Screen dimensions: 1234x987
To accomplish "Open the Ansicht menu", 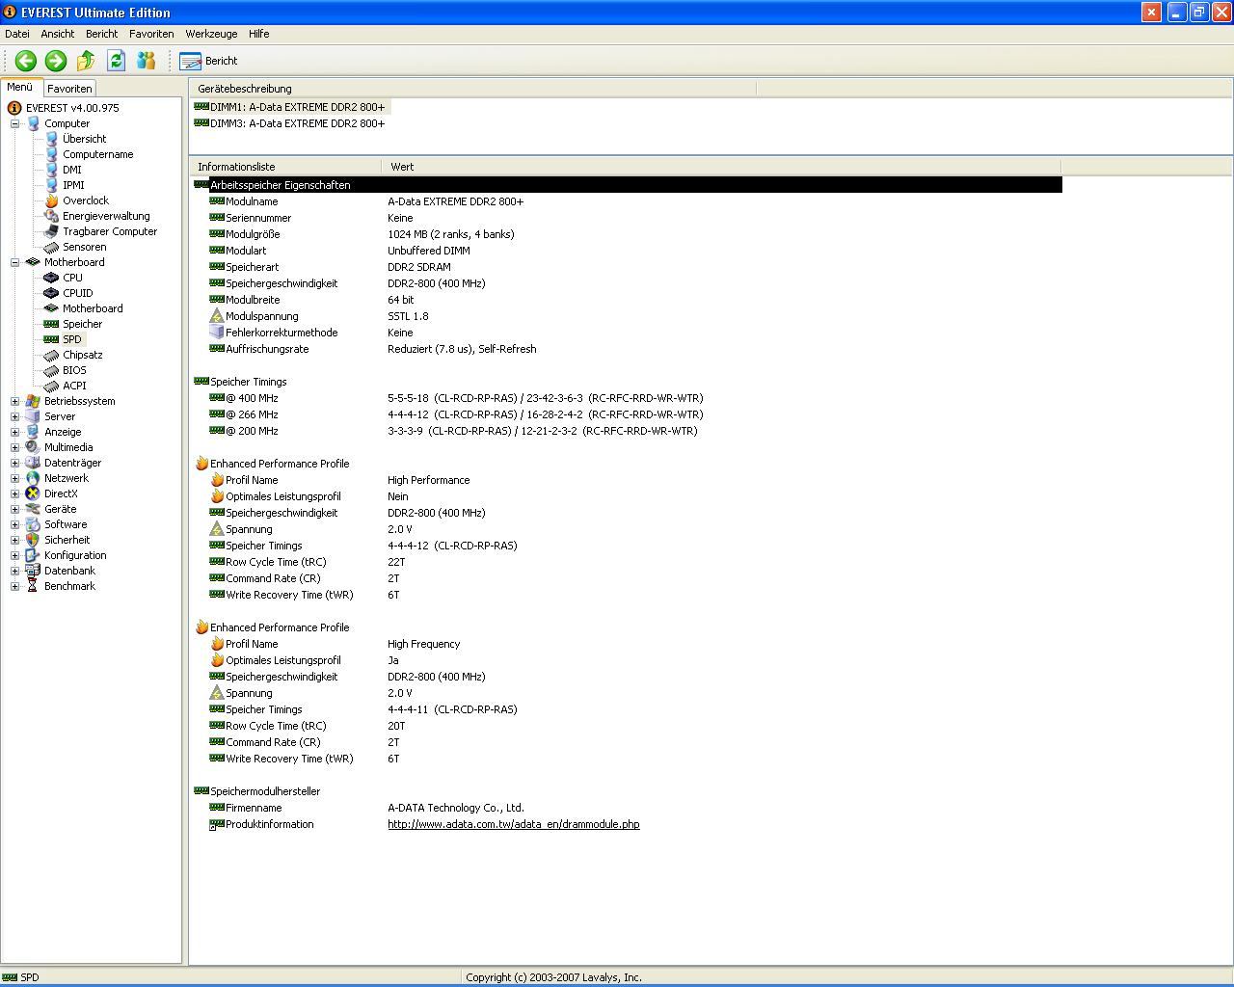I will click(58, 34).
